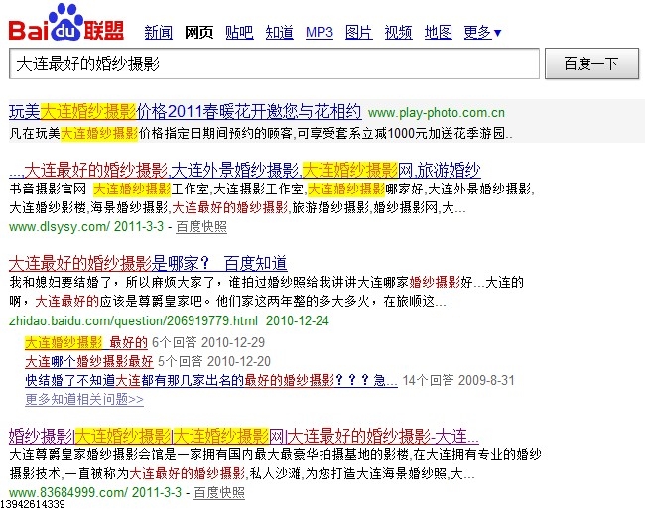The width and height of the screenshot is (645, 511).
Task: Open the 大连婚纱摄影 最好的 question link
Action: click(86, 342)
